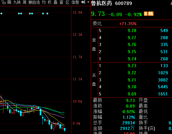The image size is (172, 134).
Task: Click the jump-to-end arrow icon
Action: coord(83,2)
